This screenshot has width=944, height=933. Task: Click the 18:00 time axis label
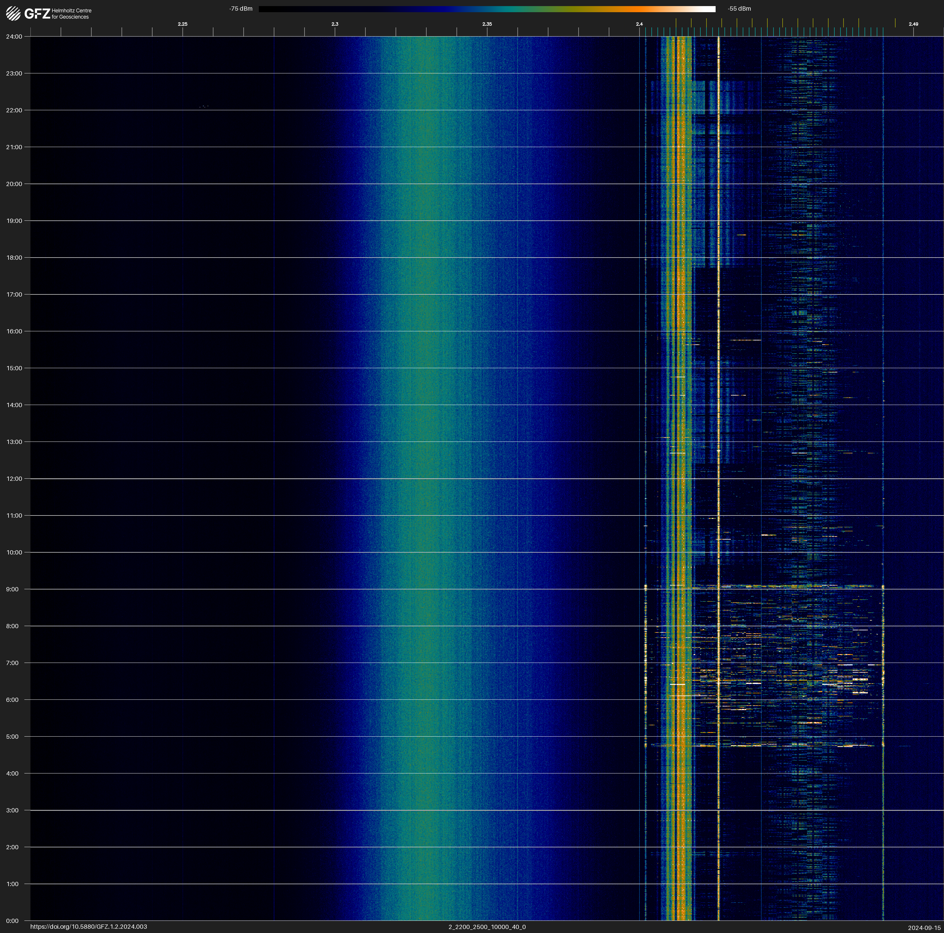click(x=14, y=257)
